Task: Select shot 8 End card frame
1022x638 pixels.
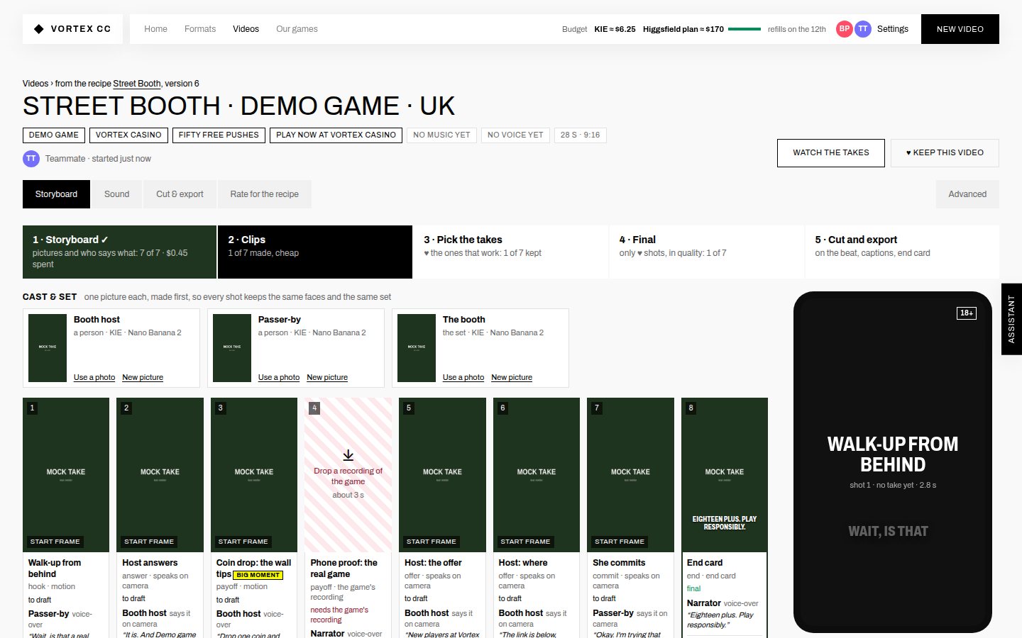Action: coord(725,475)
